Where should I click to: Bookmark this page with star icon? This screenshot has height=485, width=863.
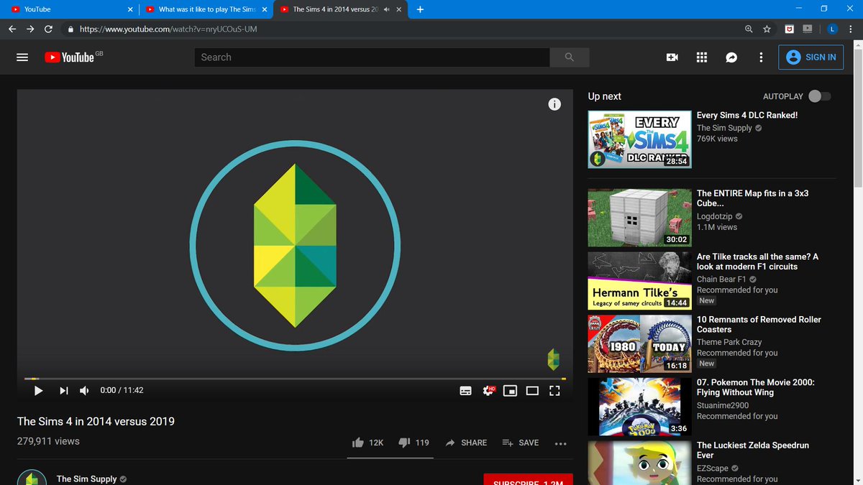pyautogui.click(x=767, y=29)
